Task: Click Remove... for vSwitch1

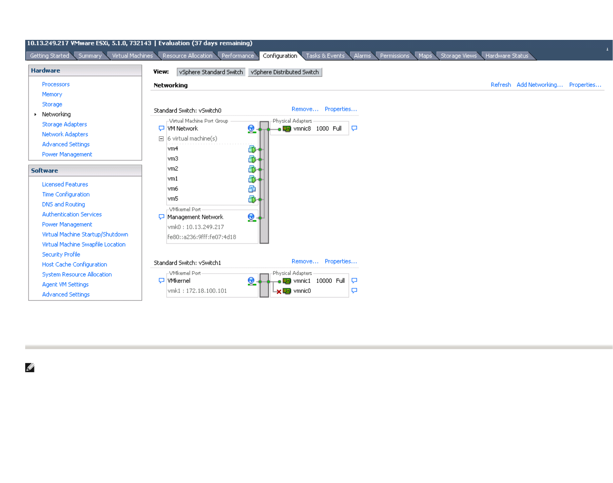Action: point(305,261)
